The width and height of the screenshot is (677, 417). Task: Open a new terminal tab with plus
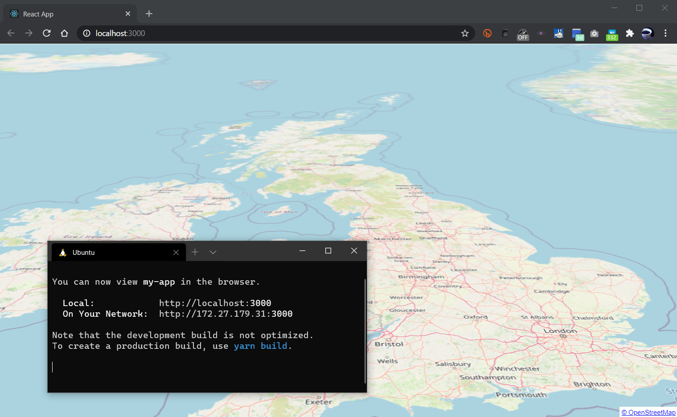[x=195, y=252]
